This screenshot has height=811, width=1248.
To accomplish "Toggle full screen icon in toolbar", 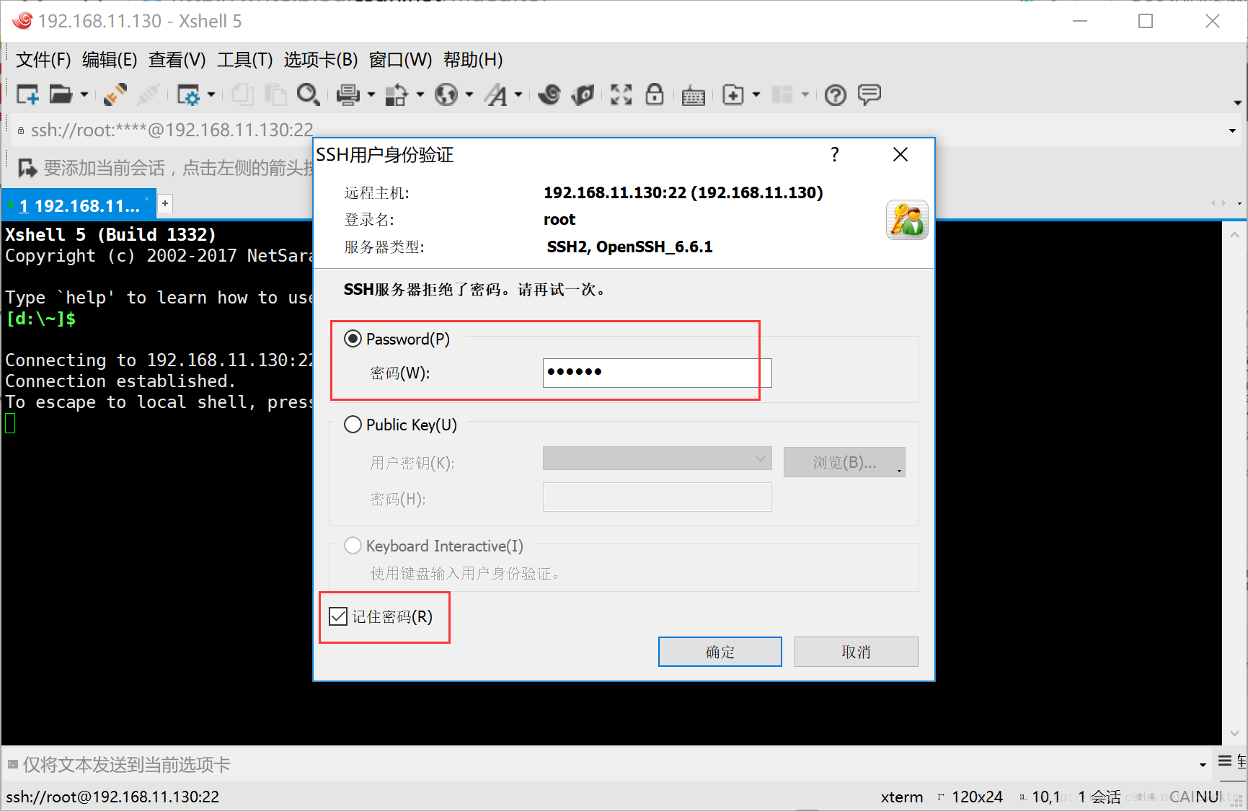I will click(x=621, y=94).
